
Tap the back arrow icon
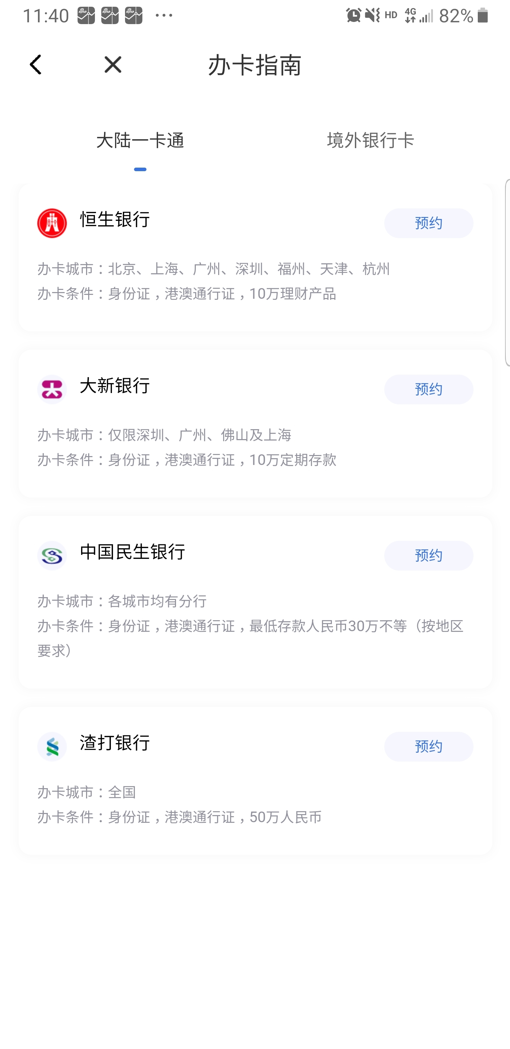(35, 65)
